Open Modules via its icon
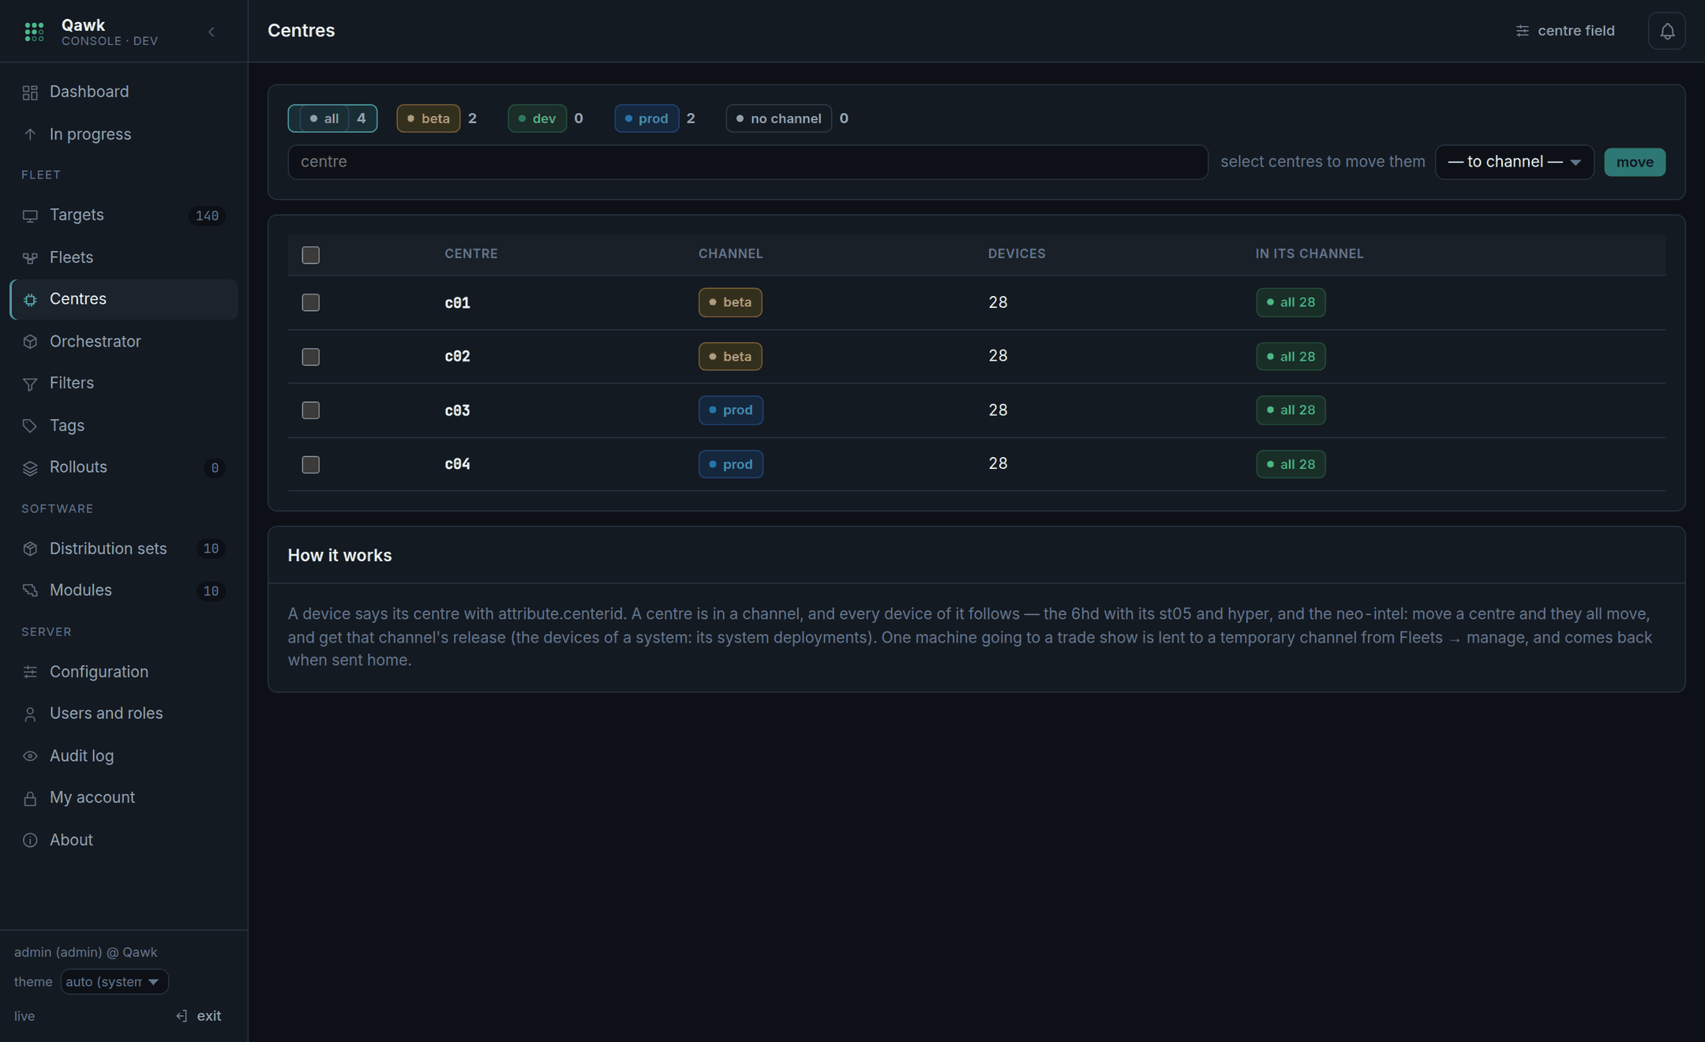The image size is (1705, 1042). pyautogui.click(x=30, y=590)
